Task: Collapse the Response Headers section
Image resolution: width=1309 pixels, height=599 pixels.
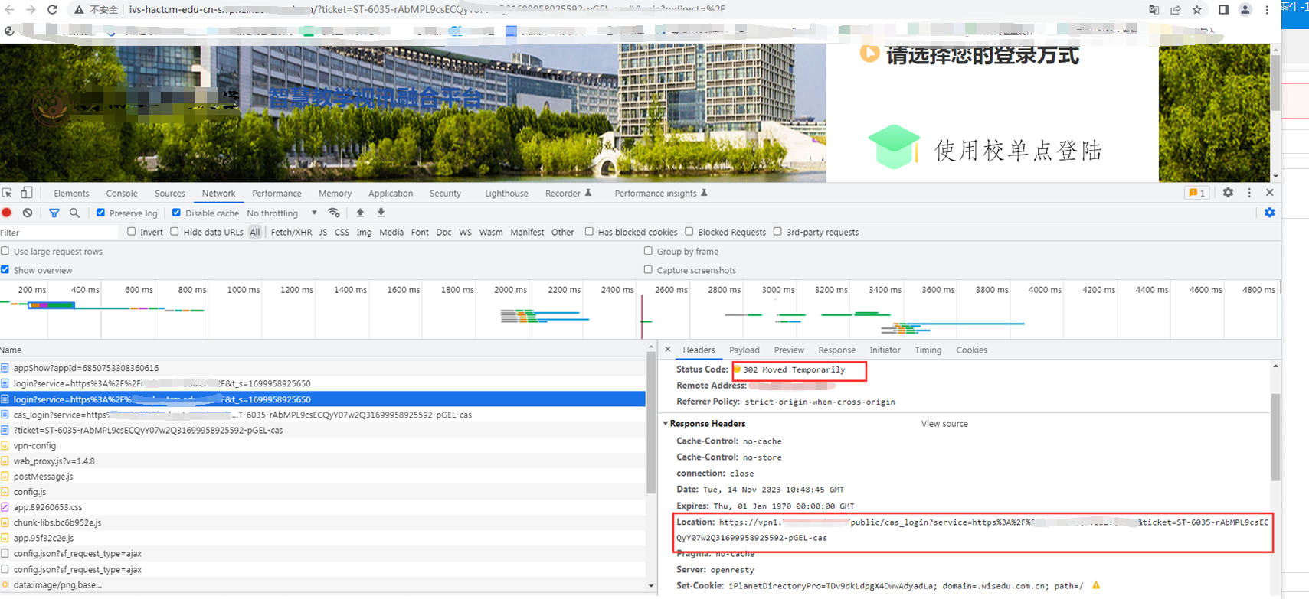Action: [665, 424]
